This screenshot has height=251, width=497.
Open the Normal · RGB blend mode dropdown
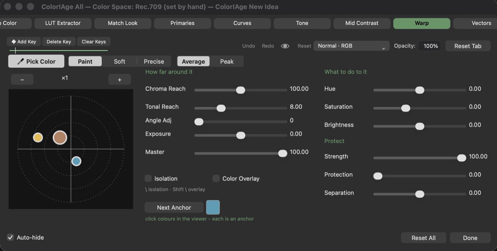click(x=351, y=46)
